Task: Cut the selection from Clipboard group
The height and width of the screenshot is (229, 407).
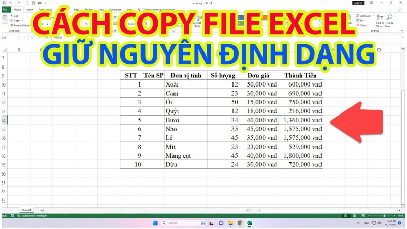Action: coord(14,16)
